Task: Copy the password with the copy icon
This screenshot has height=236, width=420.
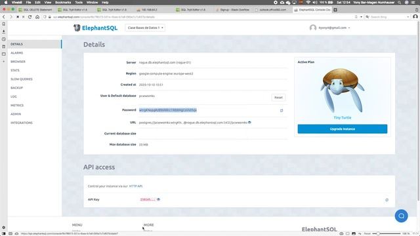Action: point(282,111)
